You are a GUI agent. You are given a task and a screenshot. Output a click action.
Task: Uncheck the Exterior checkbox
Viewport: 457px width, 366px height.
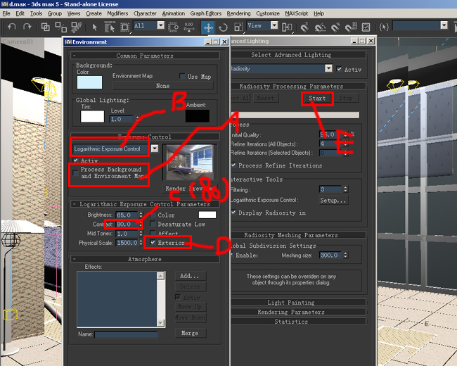coord(153,243)
